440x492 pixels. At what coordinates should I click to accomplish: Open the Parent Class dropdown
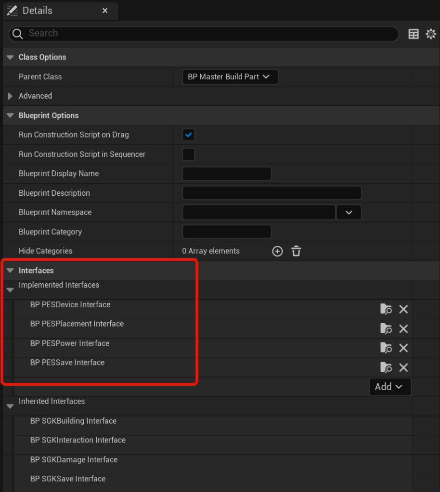[230, 77]
